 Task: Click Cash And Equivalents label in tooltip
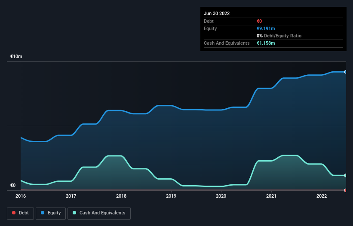227,43
